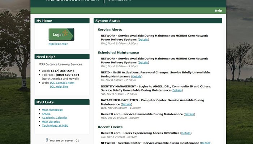Click the 'Sat, Nov 9 5:30am - 7:00pm' date
Viewport: 253px width, 144px height.
pos(119,94)
